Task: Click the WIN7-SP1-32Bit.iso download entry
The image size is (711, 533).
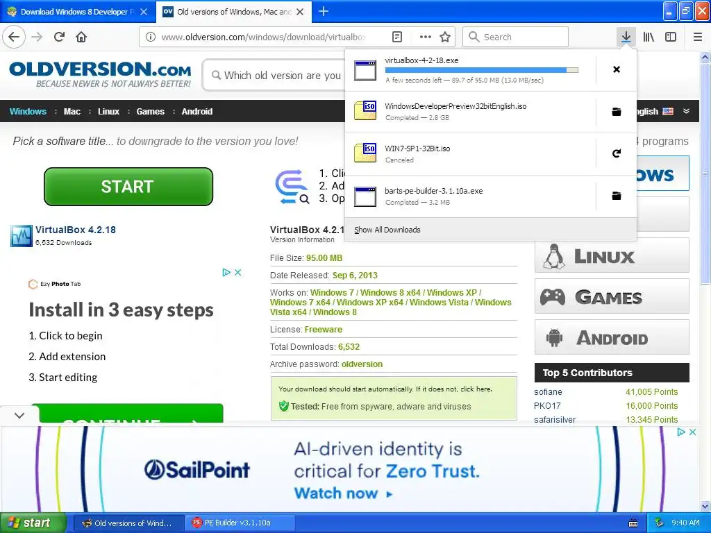Action: tap(470, 154)
